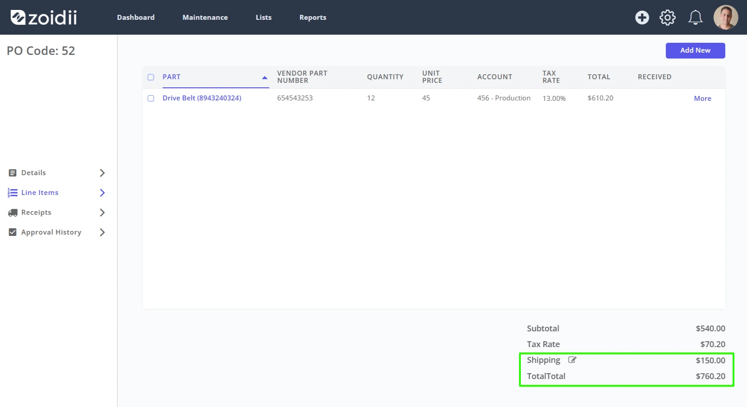Select quantity value 12
The image size is (747, 407).
pos(371,98)
